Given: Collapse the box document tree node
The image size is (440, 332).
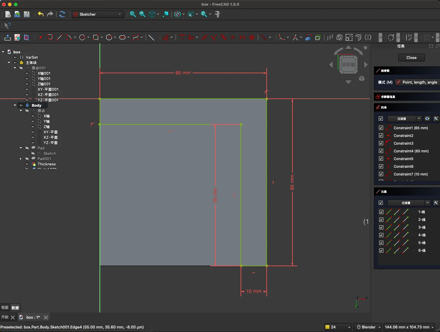Looking at the screenshot, I should pyautogui.click(x=3, y=52).
